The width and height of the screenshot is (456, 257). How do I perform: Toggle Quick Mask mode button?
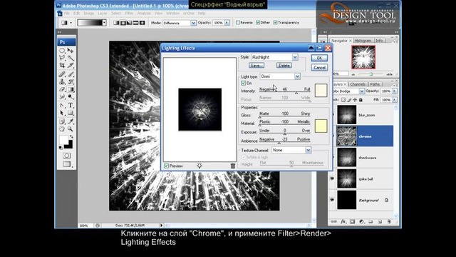66,156
